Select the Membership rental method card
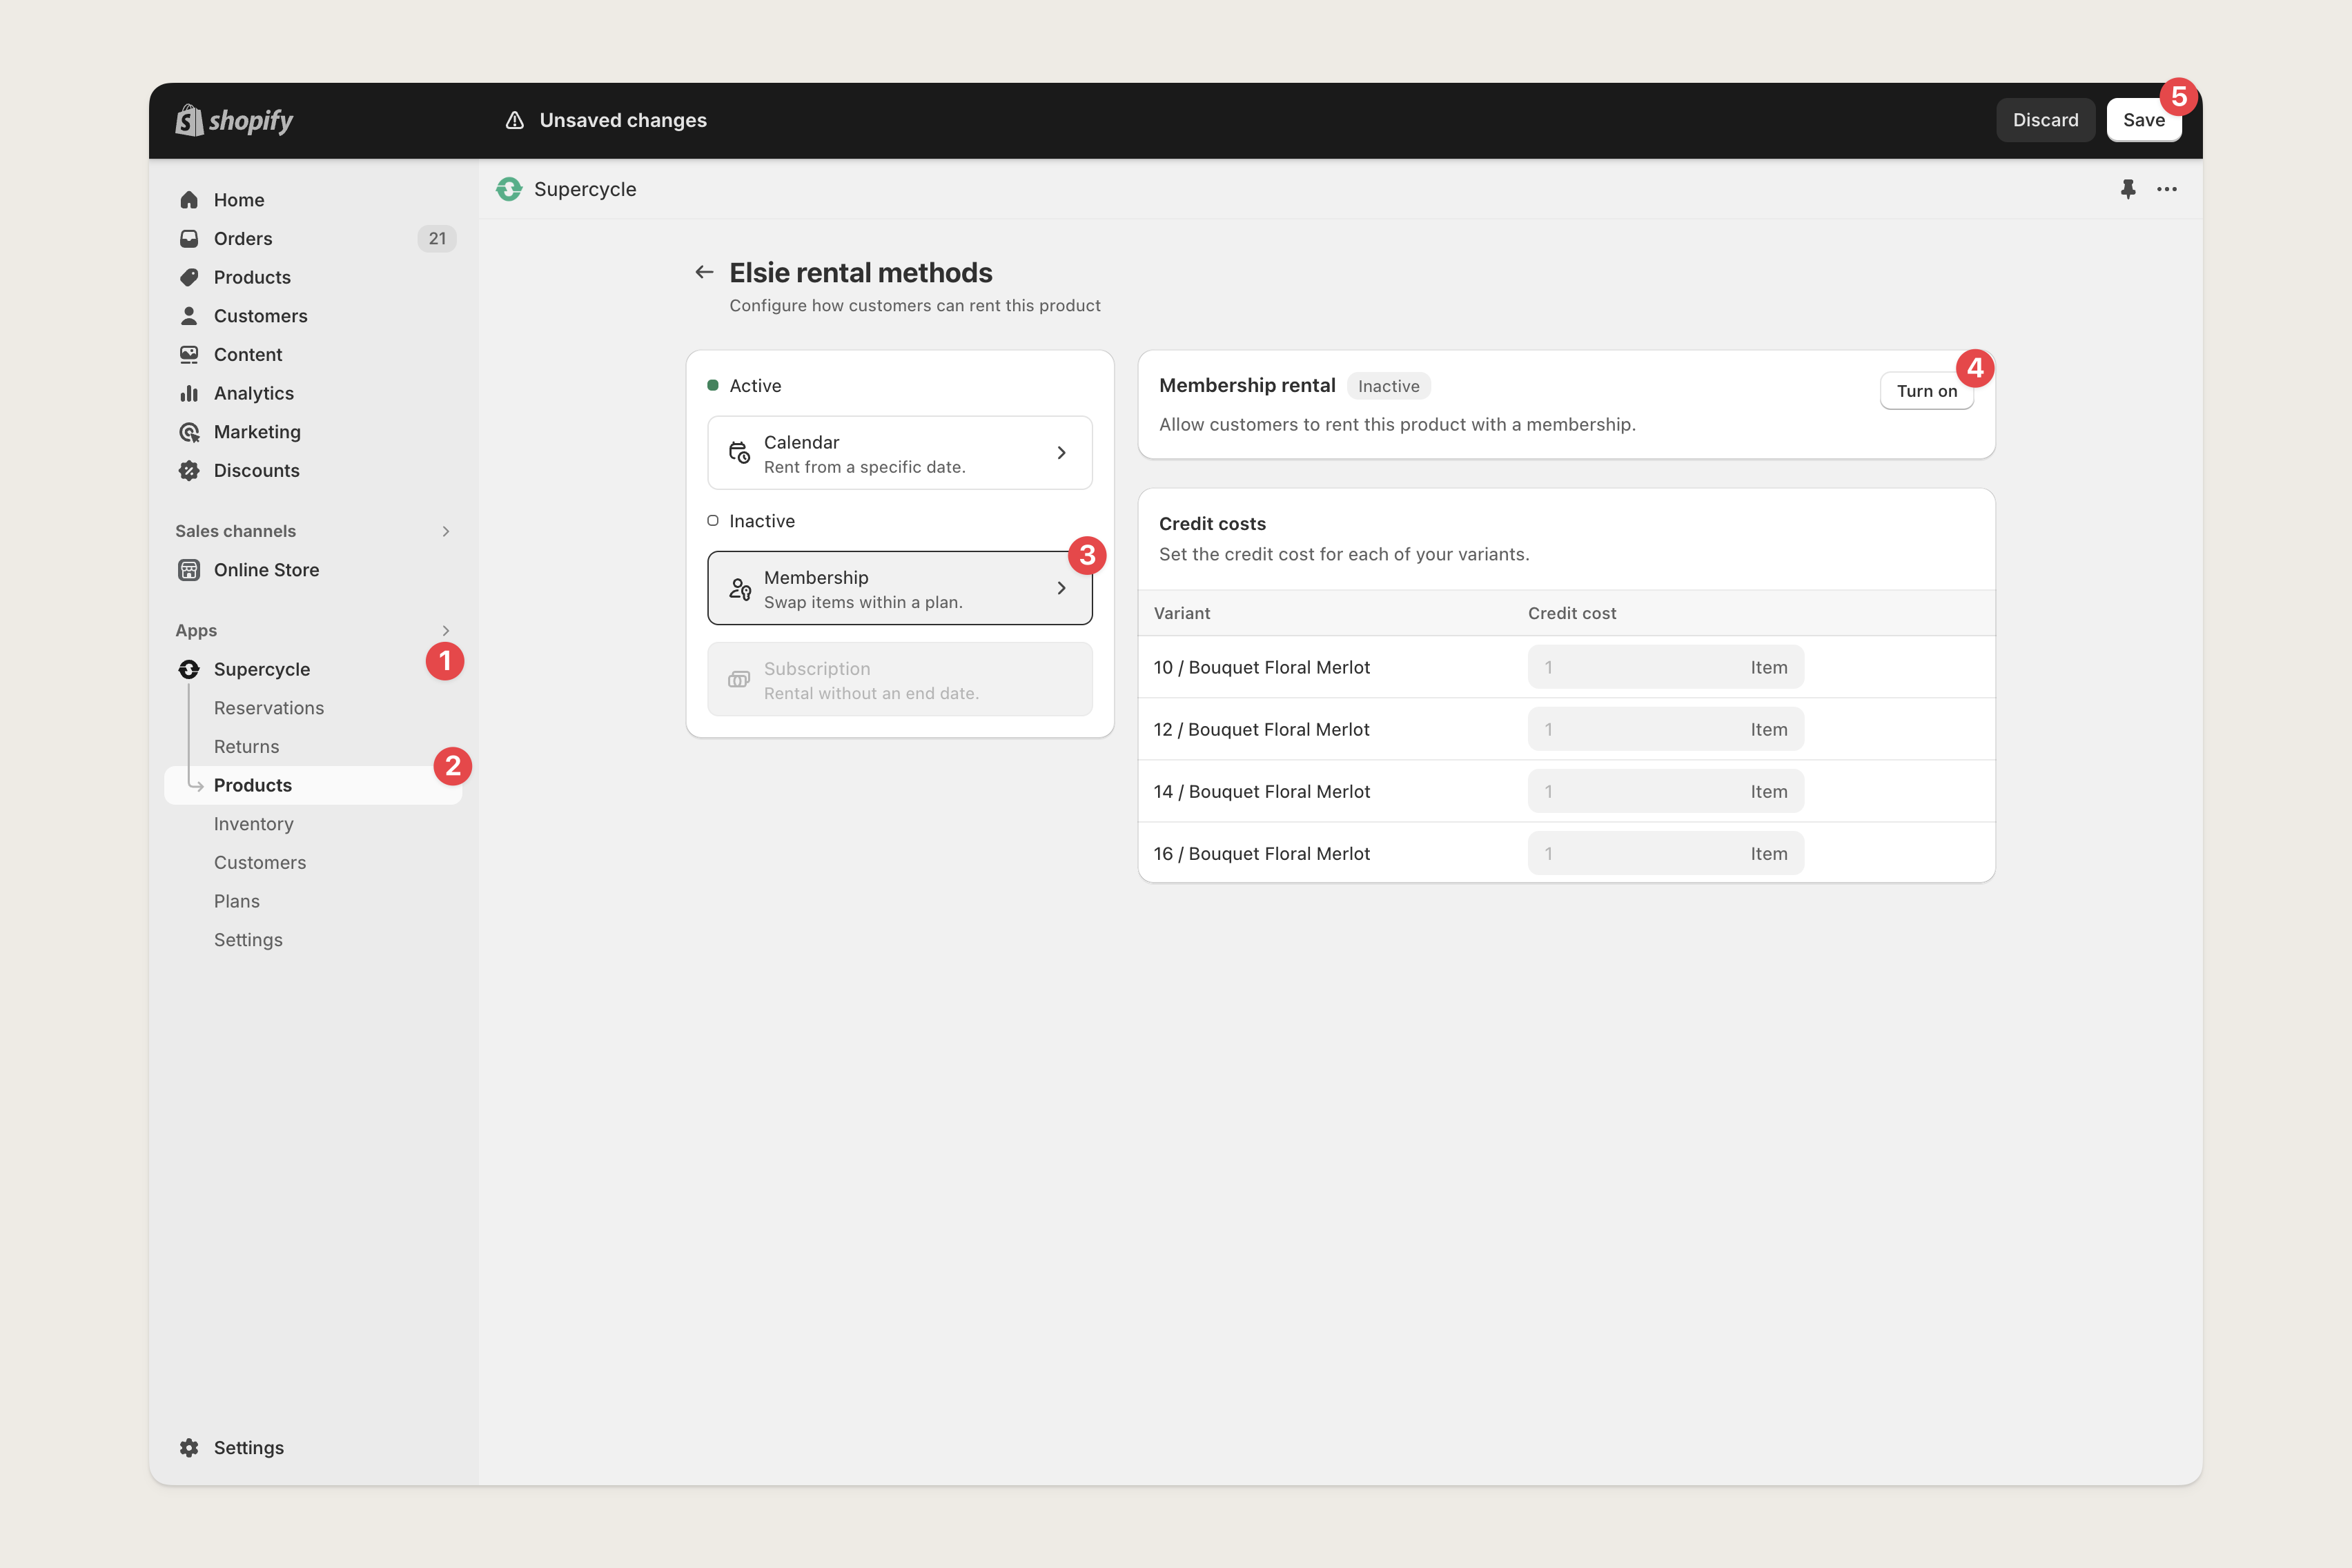Viewport: 2352px width, 1568px height. pyautogui.click(x=899, y=588)
